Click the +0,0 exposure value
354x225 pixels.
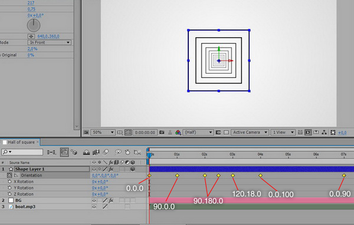342,133
